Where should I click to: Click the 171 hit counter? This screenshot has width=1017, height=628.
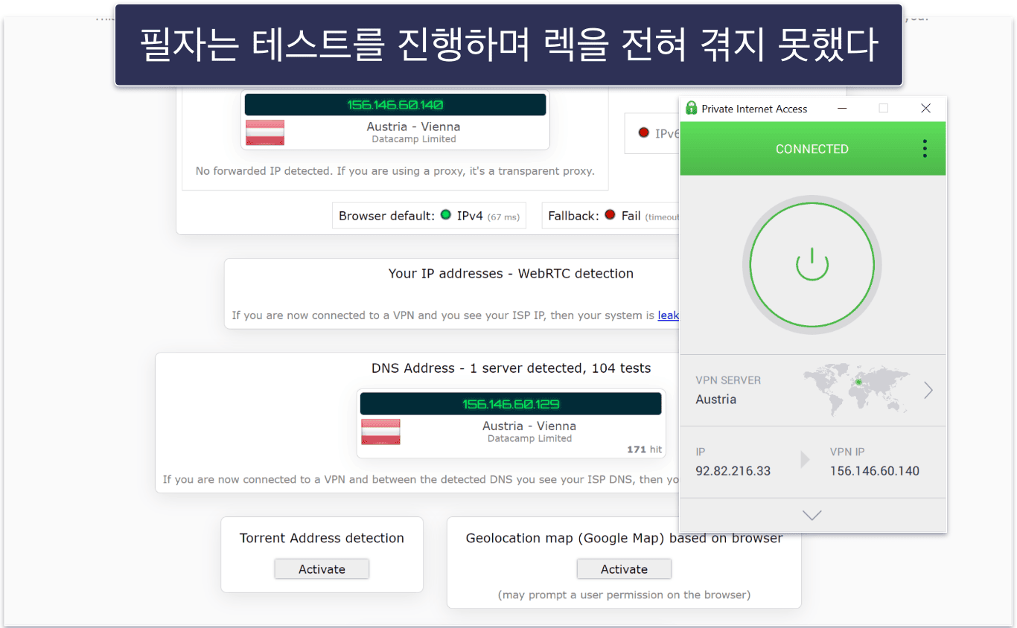[644, 449]
